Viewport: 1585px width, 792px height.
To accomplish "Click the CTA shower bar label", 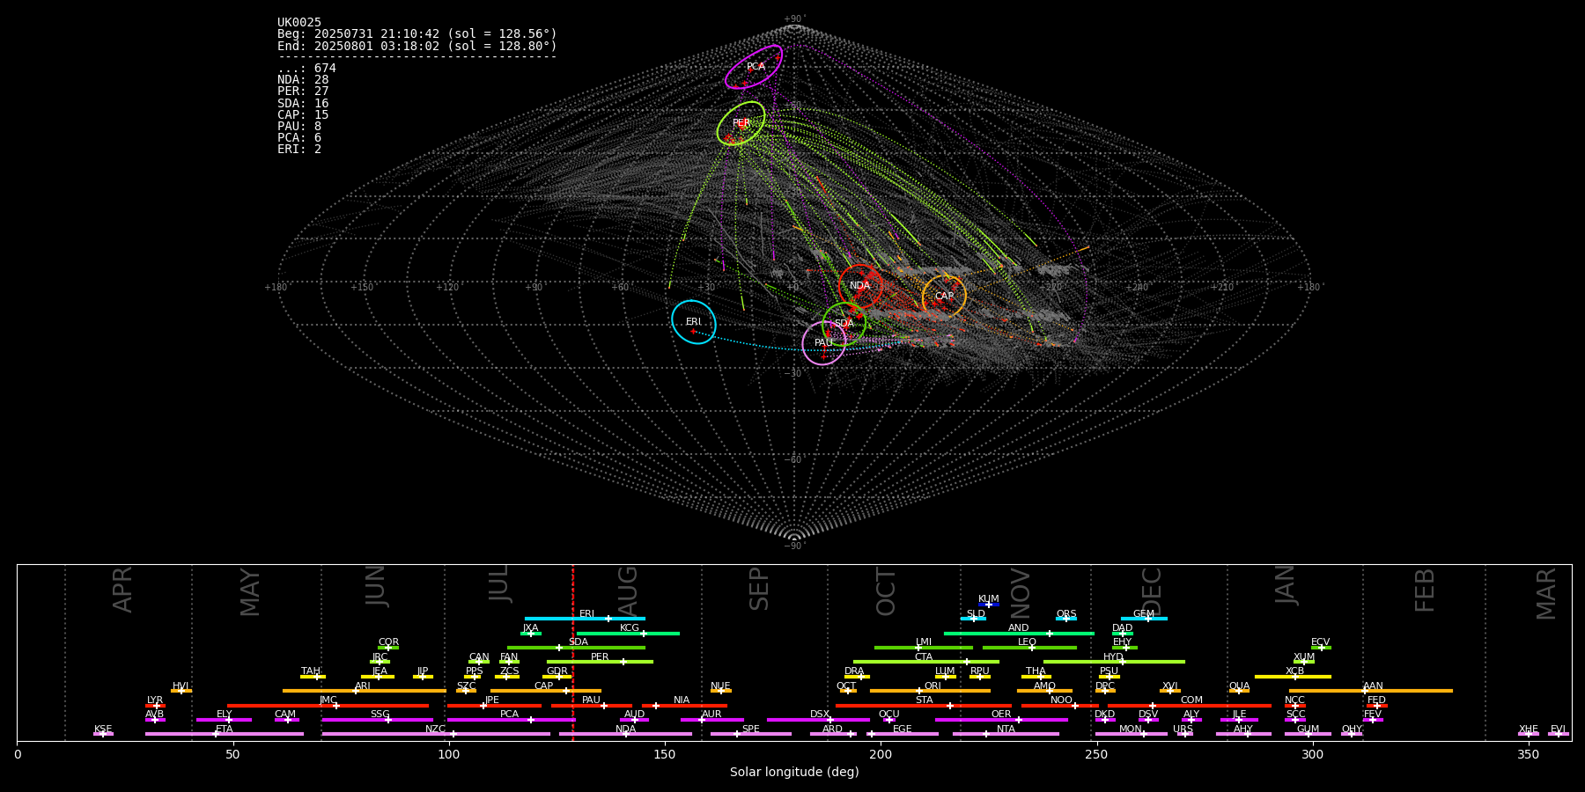I will pos(924,657).
